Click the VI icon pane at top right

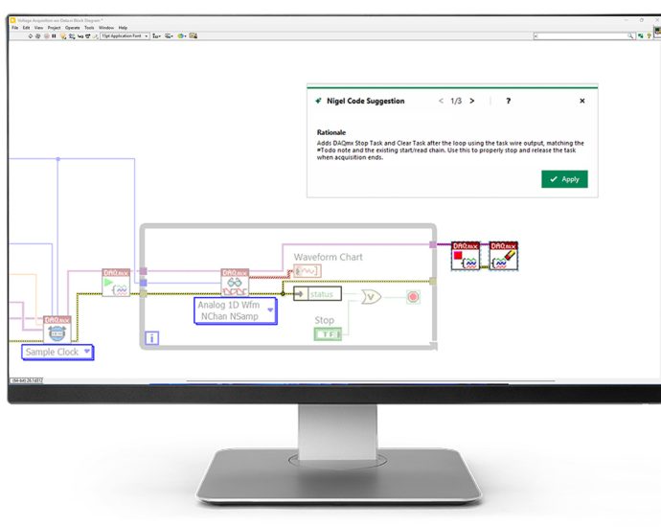[x=657, y=32]
